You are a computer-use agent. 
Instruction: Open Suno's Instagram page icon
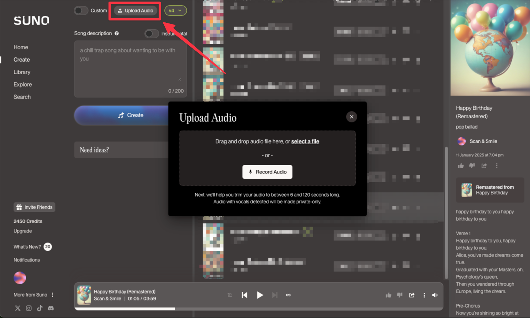[29, 308]
